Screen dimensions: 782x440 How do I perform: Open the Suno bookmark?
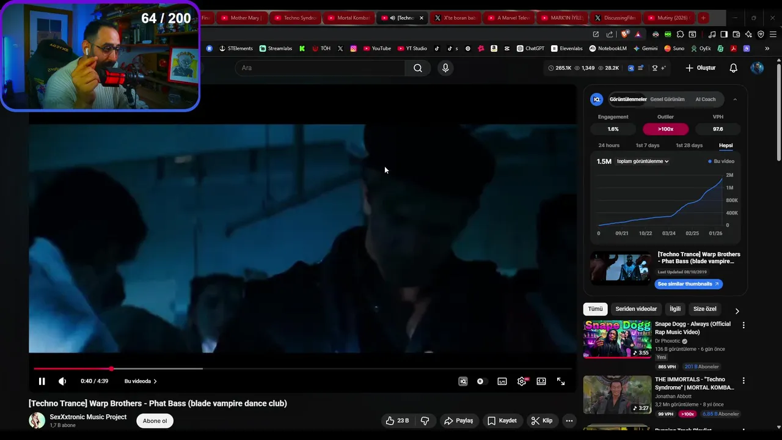point(674,48)
